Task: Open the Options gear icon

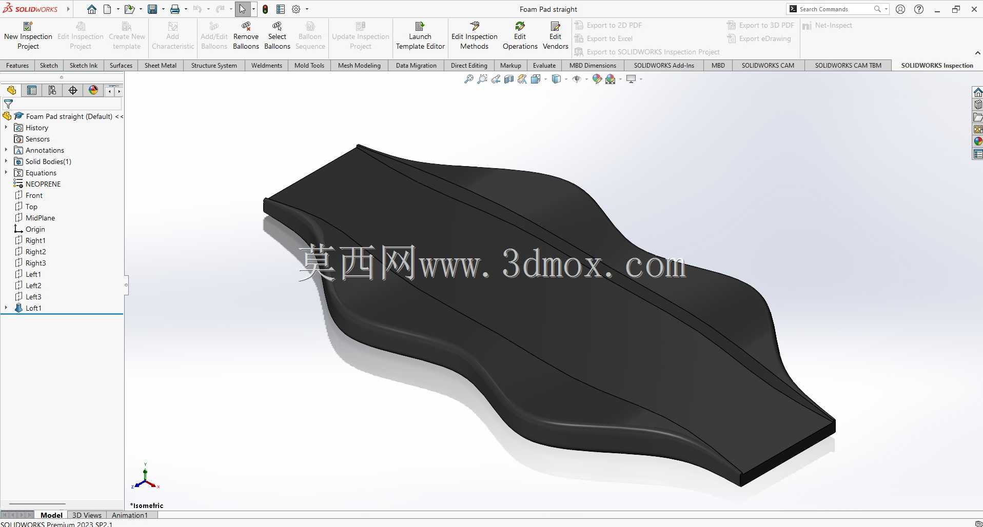Action: 296,9
